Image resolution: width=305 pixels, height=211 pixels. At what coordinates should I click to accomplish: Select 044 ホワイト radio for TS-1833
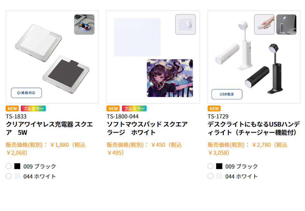tap(9, 176)
